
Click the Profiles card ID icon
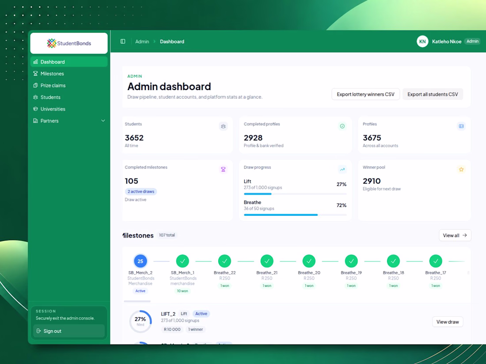(461, 126)
